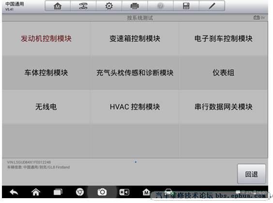Viewport: 273px width, 203px height.
Task: Click the 回退 back button
Action: click(x=251, y=174)
